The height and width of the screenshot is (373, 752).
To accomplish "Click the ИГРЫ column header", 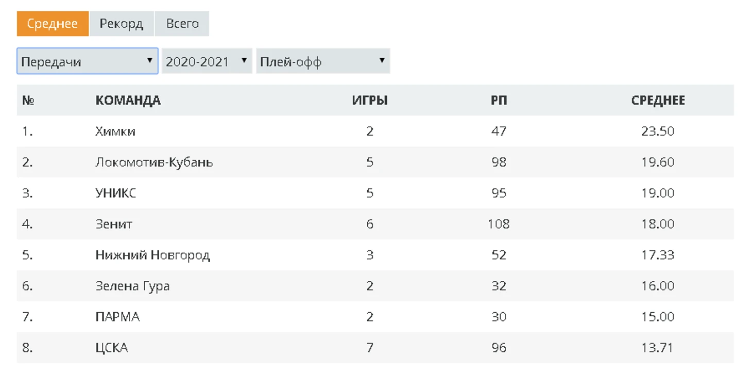I will 370,100.
